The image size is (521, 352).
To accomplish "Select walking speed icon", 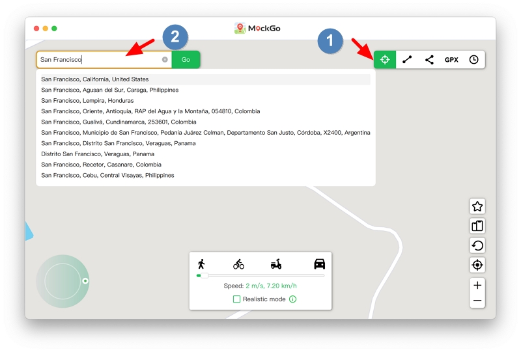I will pos(201,264).
